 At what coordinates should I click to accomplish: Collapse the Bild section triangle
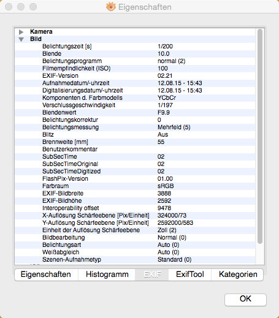coord(21,39)
